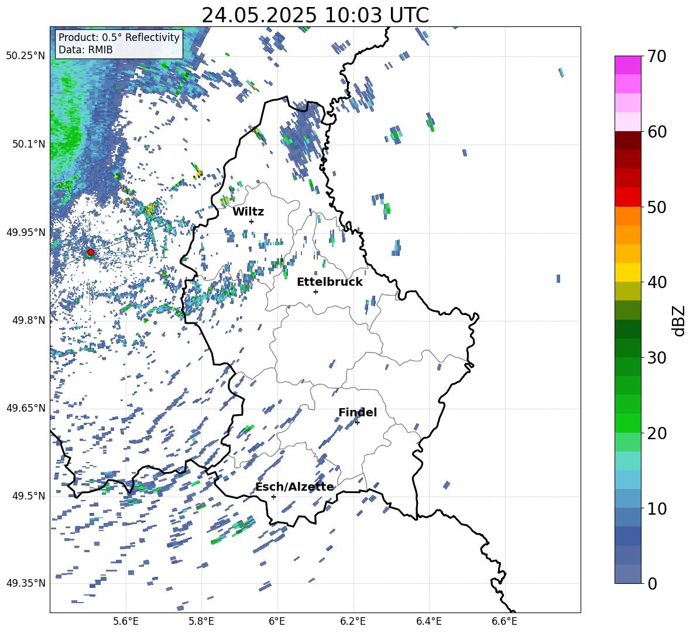
Task: Click the Findel city label
Action: (358, 412)
